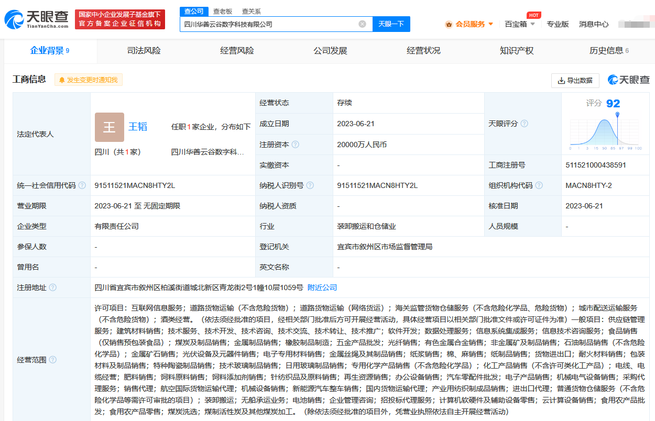Open the 经营状况 tab
This screenshot has width=655, height=421.
pyautogui.click(x=423, y=51)
